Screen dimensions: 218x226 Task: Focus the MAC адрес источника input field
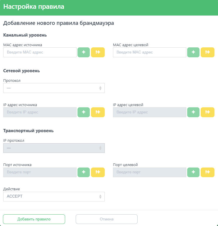pos(40,52)
